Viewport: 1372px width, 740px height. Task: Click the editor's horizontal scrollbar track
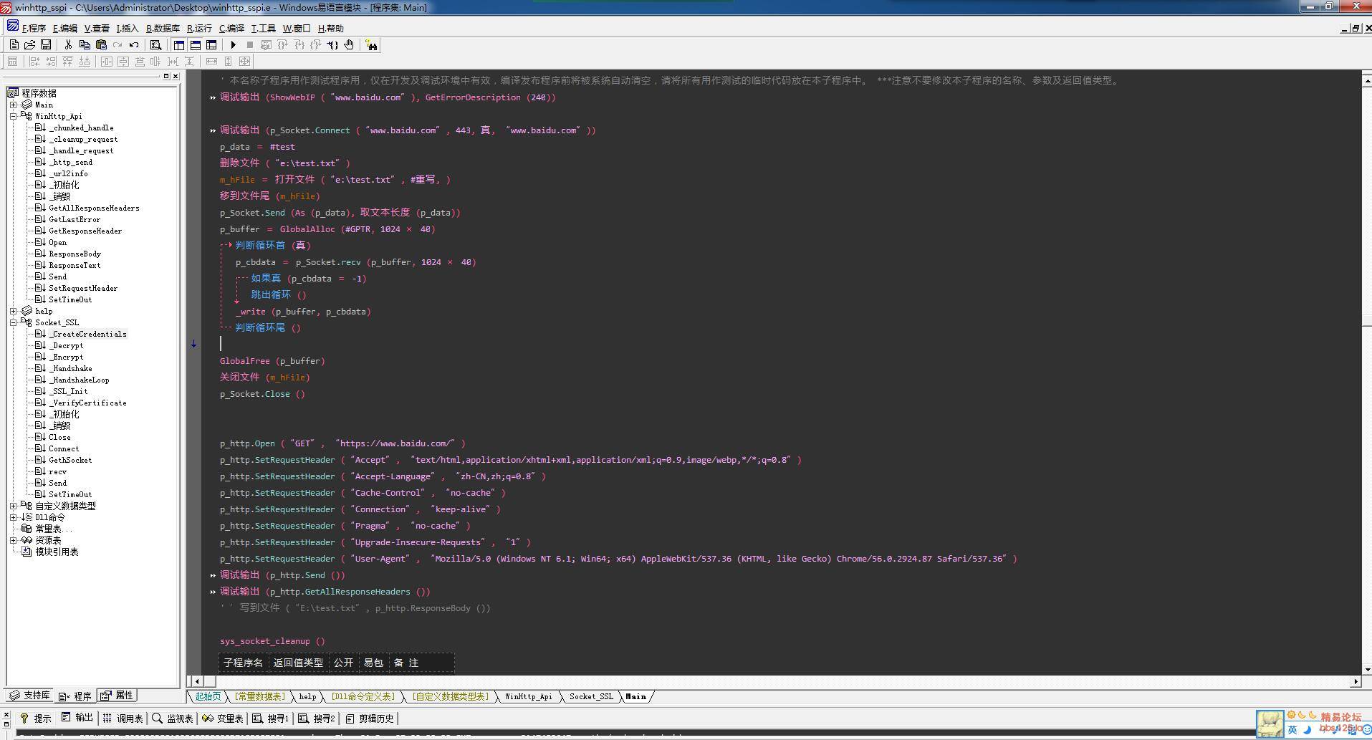[716, 681]
